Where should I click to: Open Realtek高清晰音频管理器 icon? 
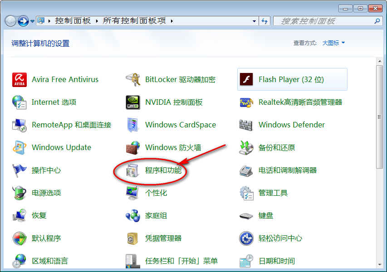[x=246, y=102]
